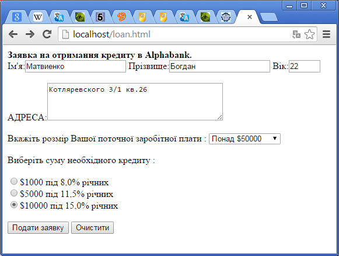Select the $10000 під 15,0% річних option
Screen dimensions: 339x256
(14, 205)
